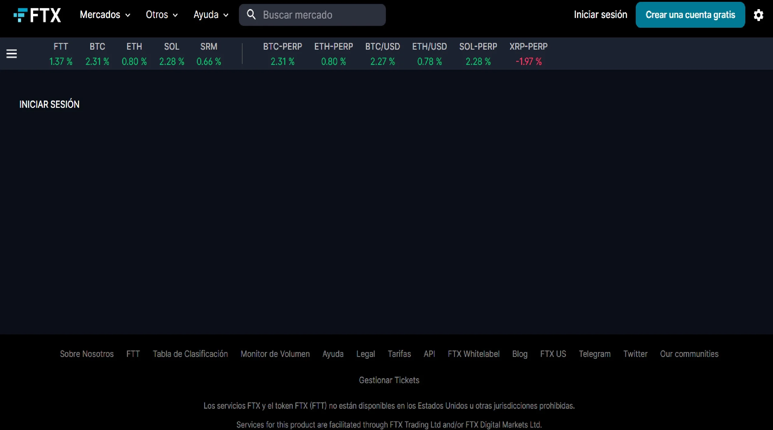Click the FTX logo
The height and width of the screenshot is (430, 773).
(37, 15)
